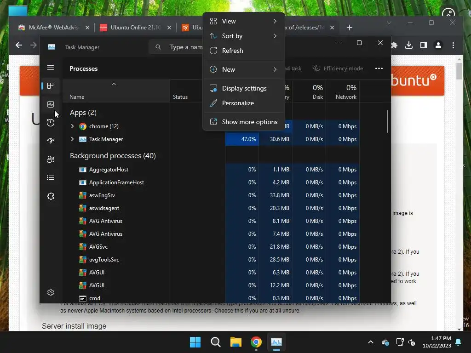Open New submenu in context menu
This screenshot has height=353, width=471.
tap(244, 69)
